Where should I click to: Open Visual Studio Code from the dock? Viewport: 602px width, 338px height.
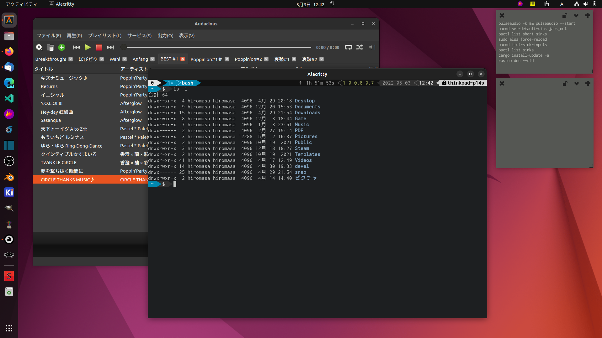pos(9,98)
